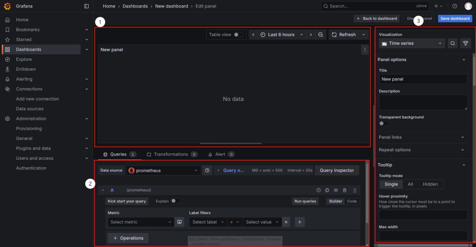The height and width of the screenshot is (247, 476).
Task: Open the panel menu three-dots icon
Action: [364, 49]
